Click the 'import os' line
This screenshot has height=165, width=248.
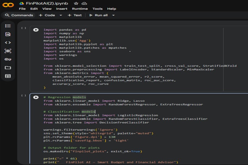(x=54, y=59)
